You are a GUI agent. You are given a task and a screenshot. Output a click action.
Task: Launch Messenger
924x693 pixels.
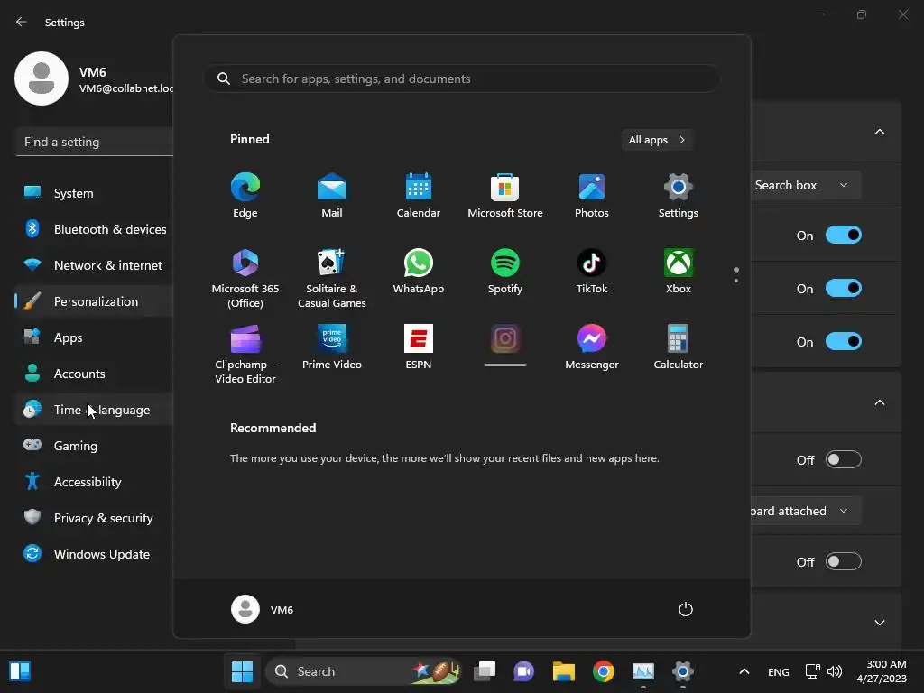(x=592, y=347)
